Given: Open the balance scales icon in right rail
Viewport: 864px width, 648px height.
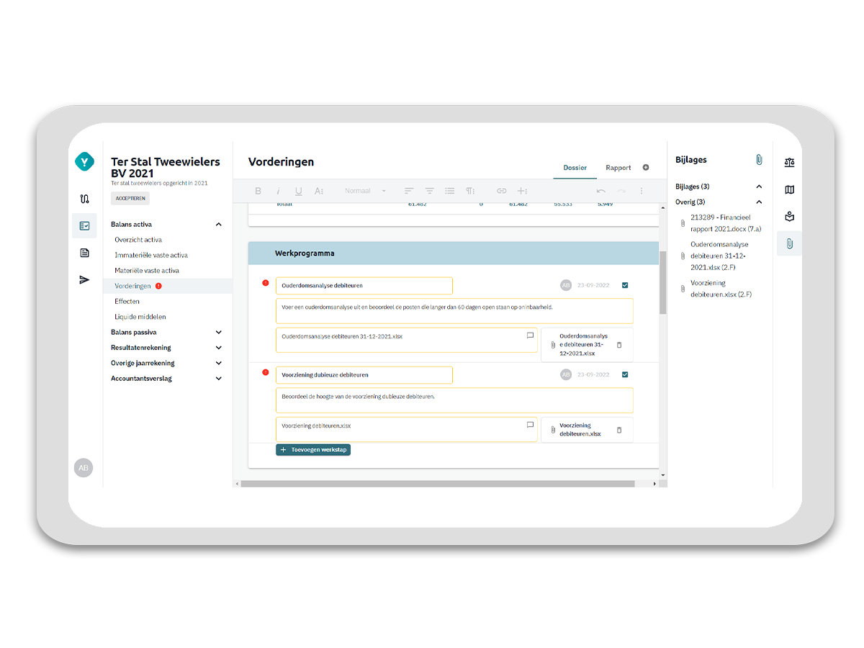Looking at the screenshot, I should click(790, 163).
